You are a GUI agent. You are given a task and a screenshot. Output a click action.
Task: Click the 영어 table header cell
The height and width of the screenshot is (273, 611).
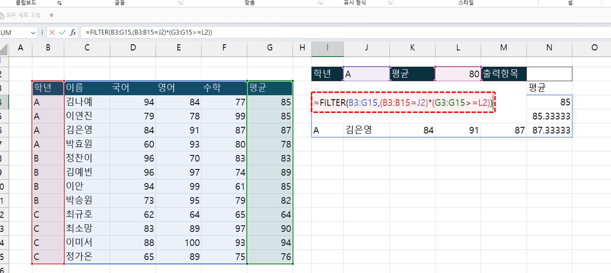coord(179,88)
